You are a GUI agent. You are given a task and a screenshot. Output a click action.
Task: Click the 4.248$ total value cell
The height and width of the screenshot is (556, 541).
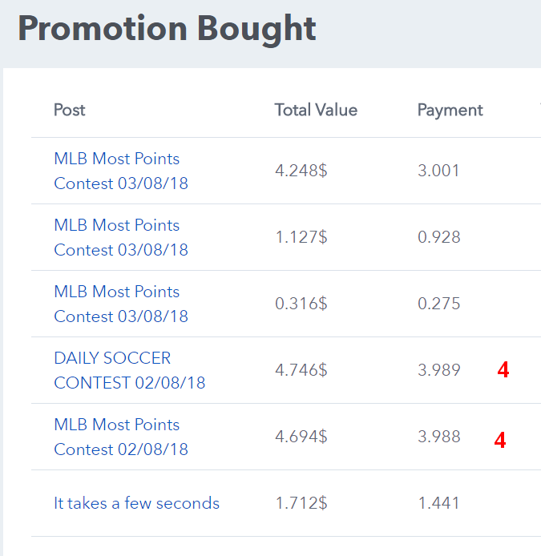(x=301, y=171)
